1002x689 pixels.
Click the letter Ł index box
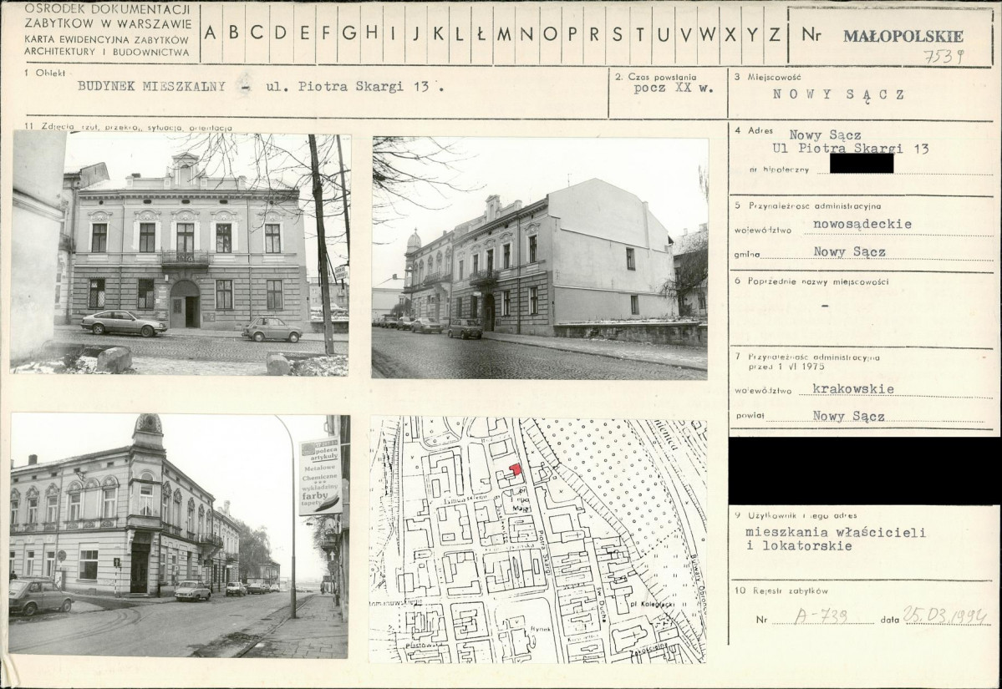pos(481,33)
